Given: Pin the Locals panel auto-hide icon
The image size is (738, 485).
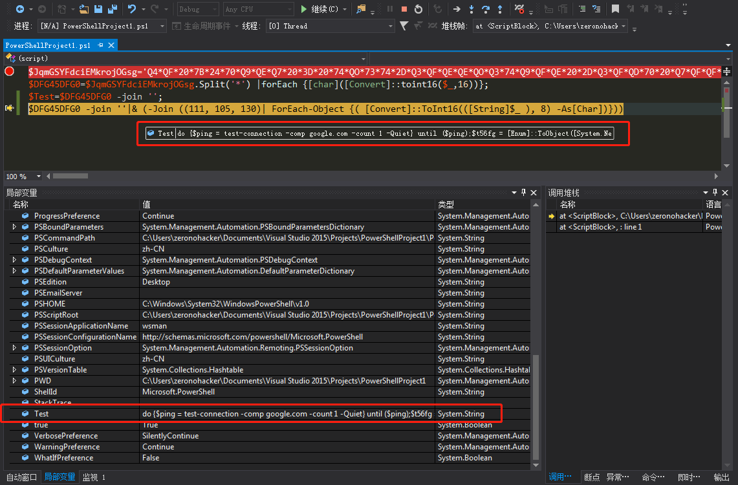Looking at the screenshot, I should (523, 193).
